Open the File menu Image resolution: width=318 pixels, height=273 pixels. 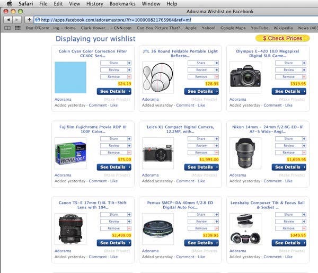point(43,4)
